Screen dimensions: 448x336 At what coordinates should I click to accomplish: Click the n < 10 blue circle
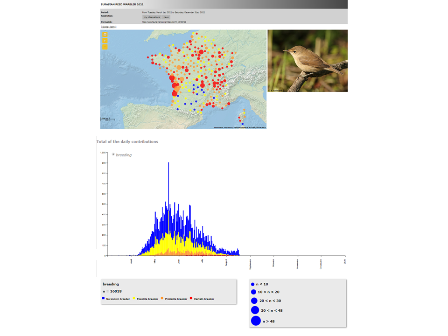click(252, 284)
